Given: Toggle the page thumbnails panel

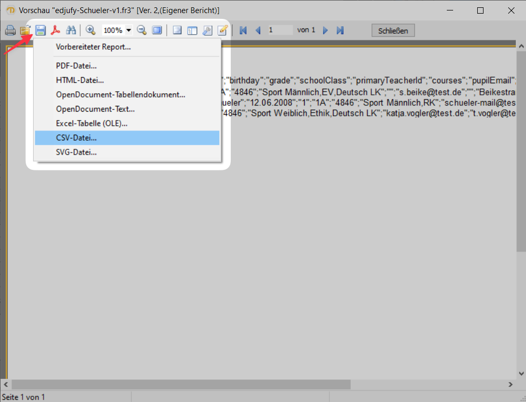Looking at the screenshot, I should pos(192,30).
